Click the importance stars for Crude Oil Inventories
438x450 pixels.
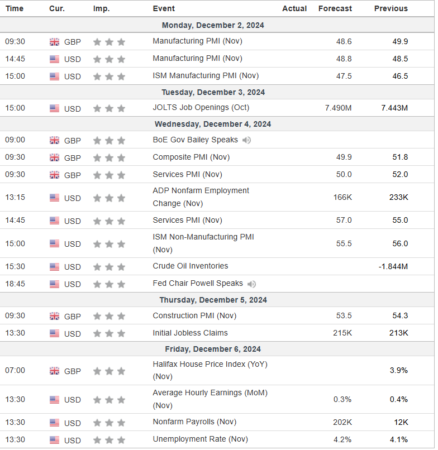[109, 267]
